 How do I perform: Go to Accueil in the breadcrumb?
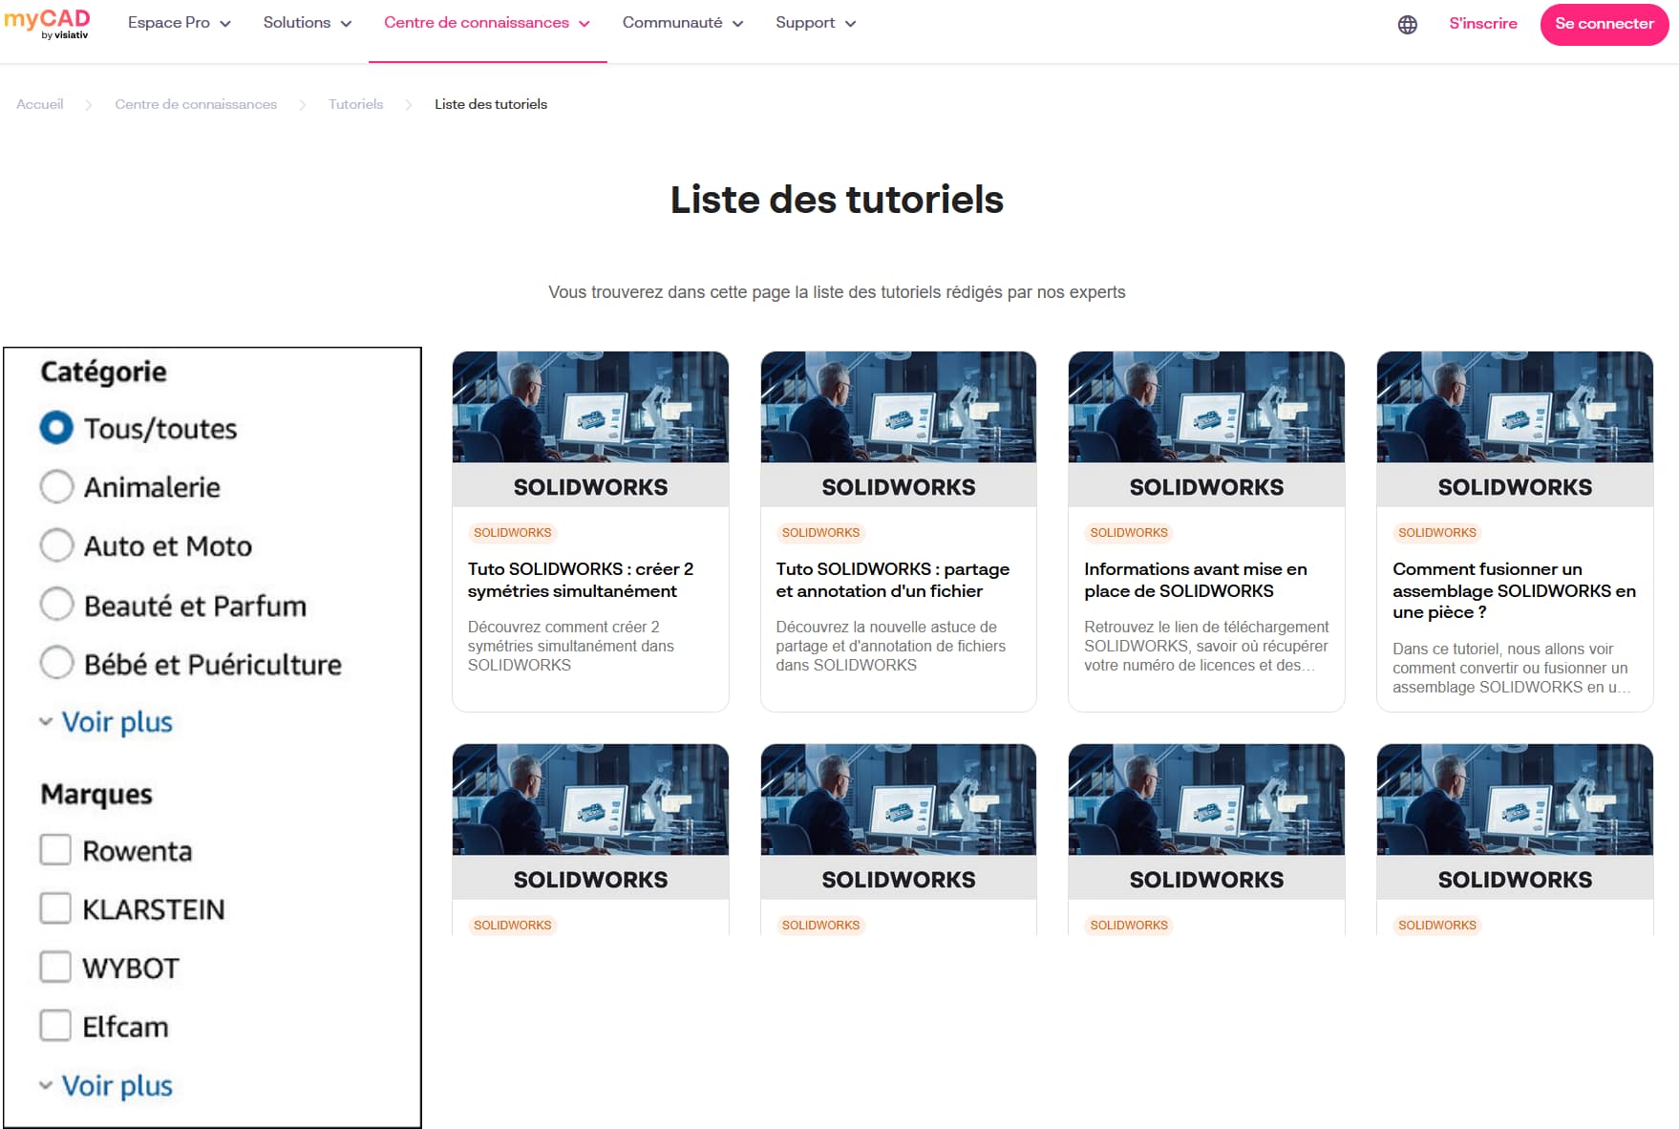click(40, 104)
